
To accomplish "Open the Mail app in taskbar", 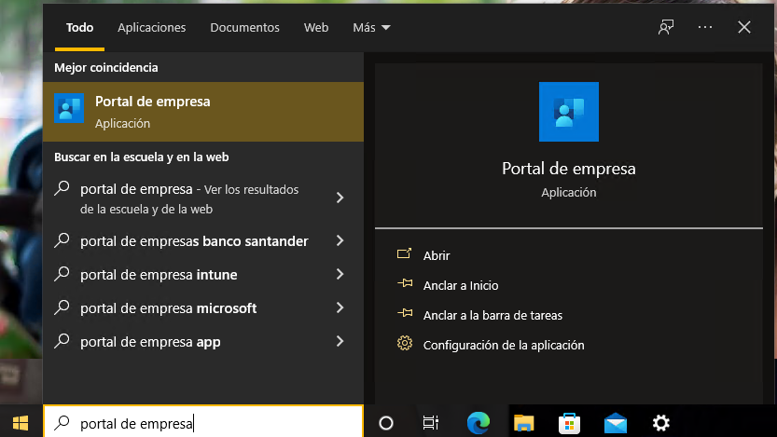I will 616,423.
